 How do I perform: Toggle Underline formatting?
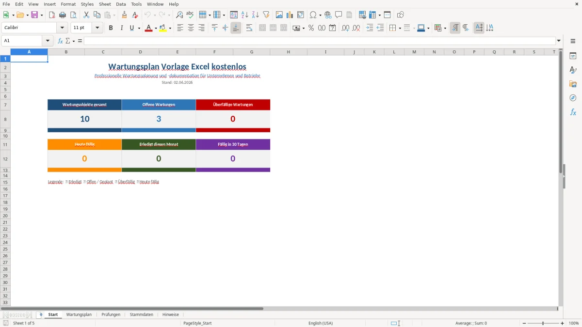point(131,28)
